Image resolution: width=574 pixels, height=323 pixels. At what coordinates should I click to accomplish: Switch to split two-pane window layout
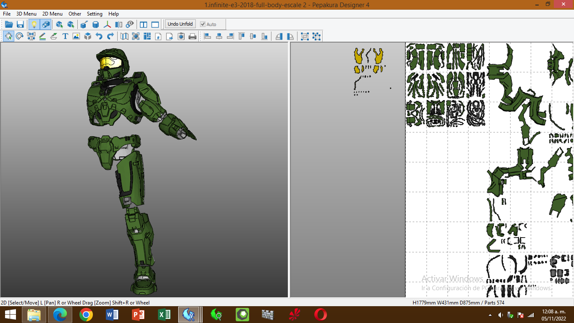(x=144, y=24)
